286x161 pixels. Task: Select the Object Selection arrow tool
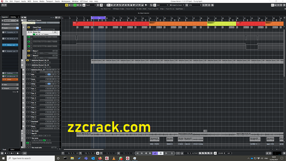point(109,5)
